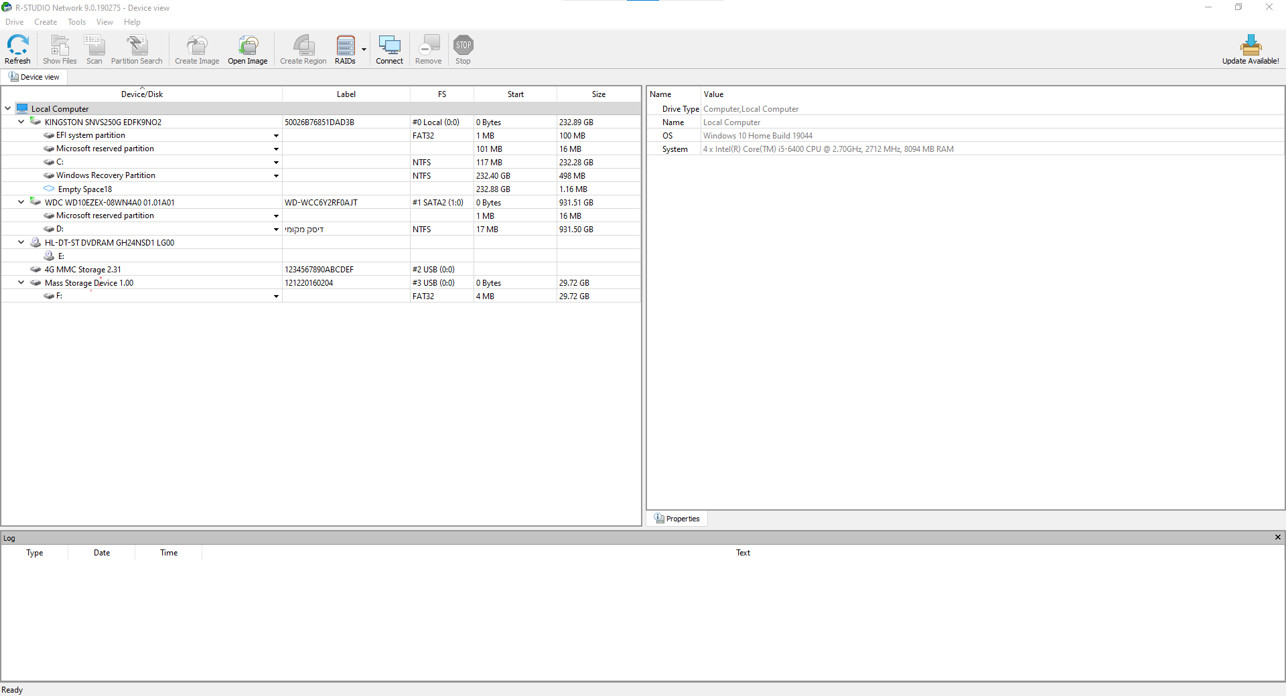Close the Log panel
The height and width of the screenshot is (696, 1286).
pos(1277,537)
